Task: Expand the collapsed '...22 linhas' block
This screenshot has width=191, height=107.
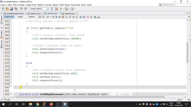Action: (121, 94)
